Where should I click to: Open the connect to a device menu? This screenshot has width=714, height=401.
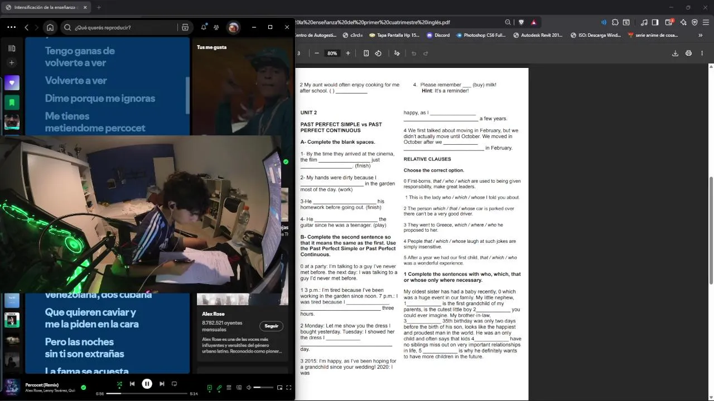click(238, 388)
